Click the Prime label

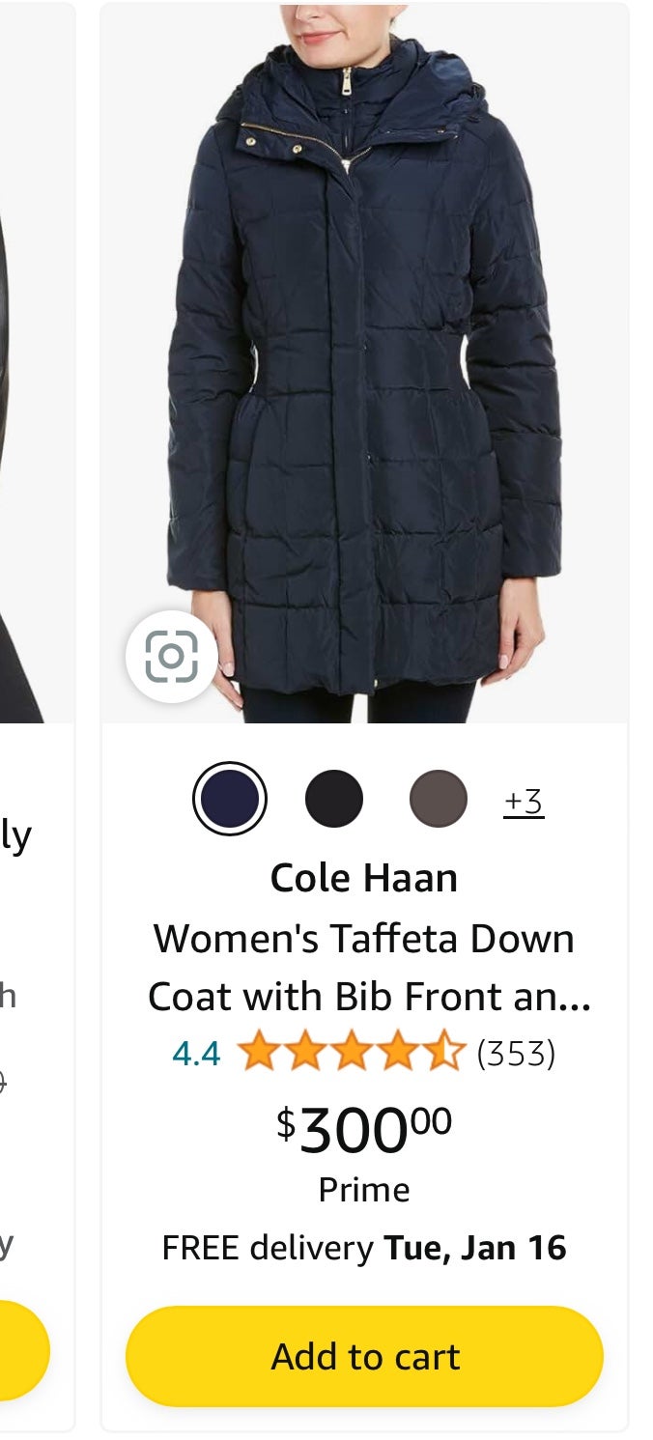(x=364, y=1189)
